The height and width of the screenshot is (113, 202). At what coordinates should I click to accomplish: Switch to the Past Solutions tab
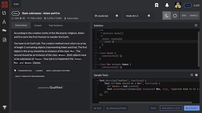pyautogui.click(x=56, y=25)
